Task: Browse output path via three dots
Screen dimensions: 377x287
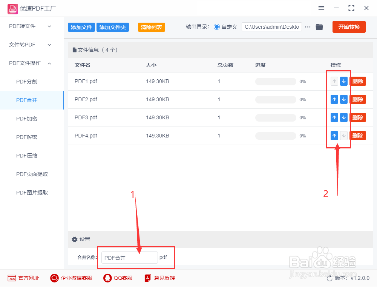Action: coord(308,27)
